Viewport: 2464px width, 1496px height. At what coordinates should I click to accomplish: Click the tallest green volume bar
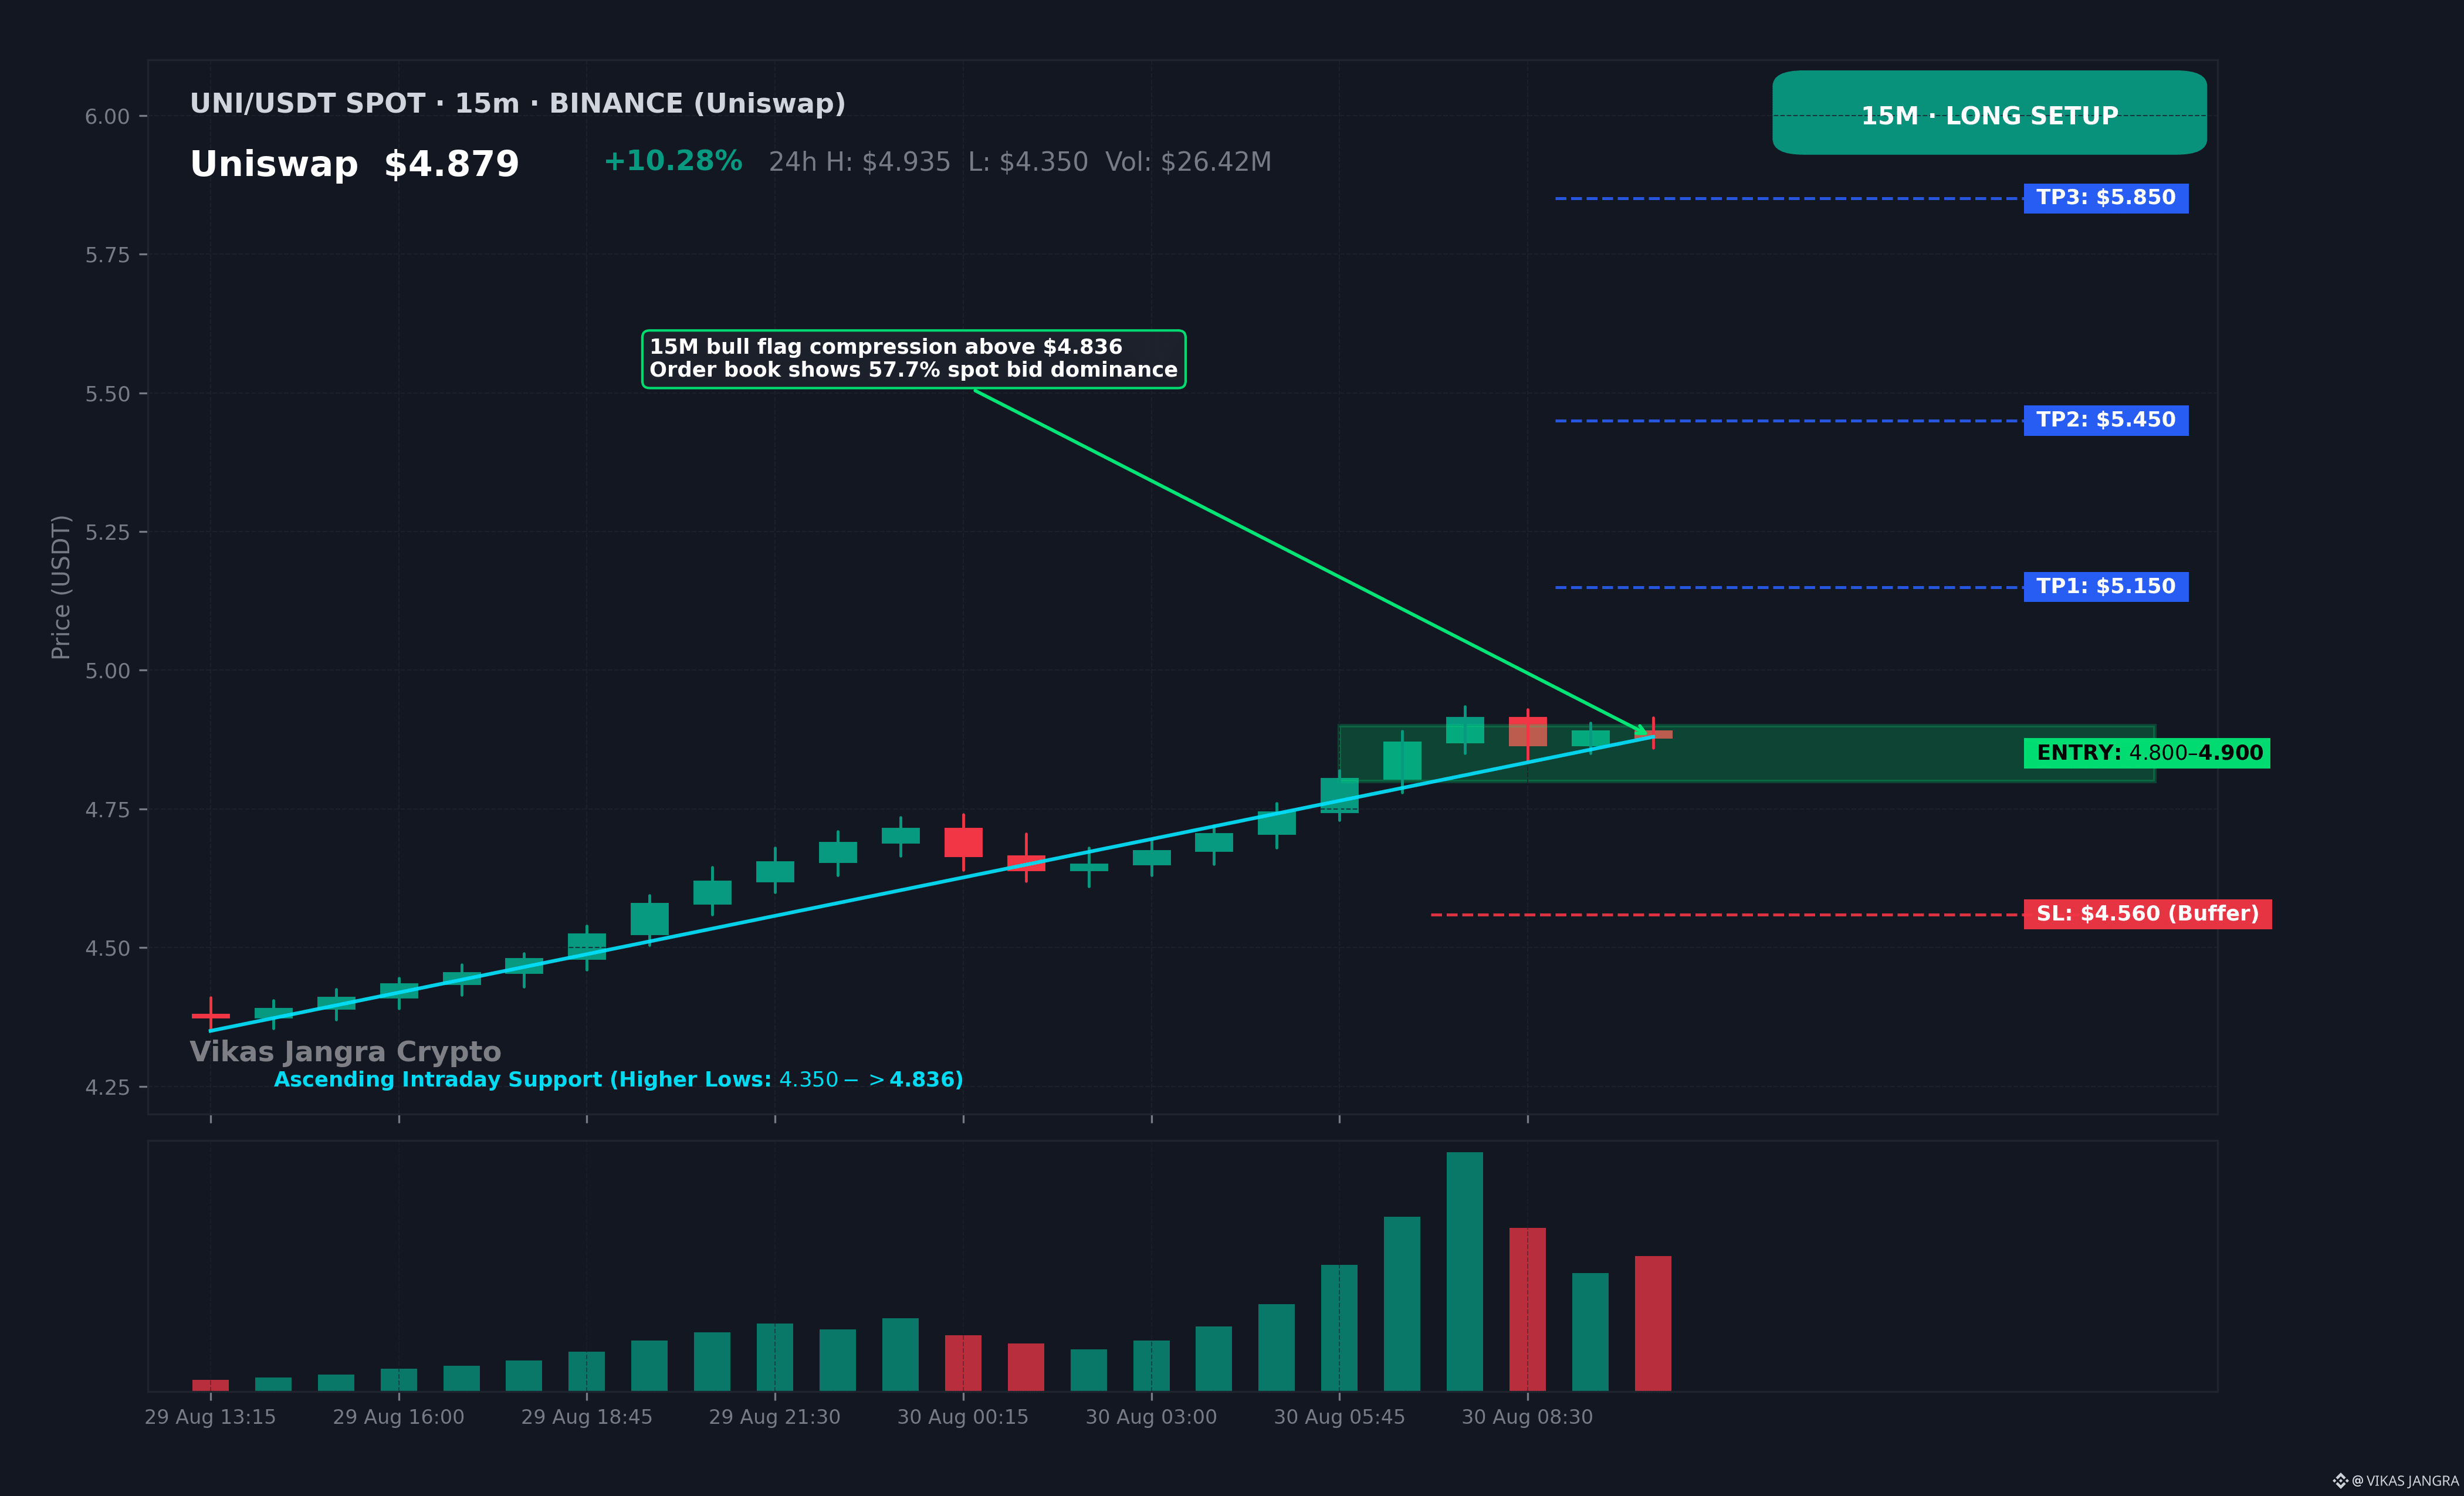click(1465, 1271)
